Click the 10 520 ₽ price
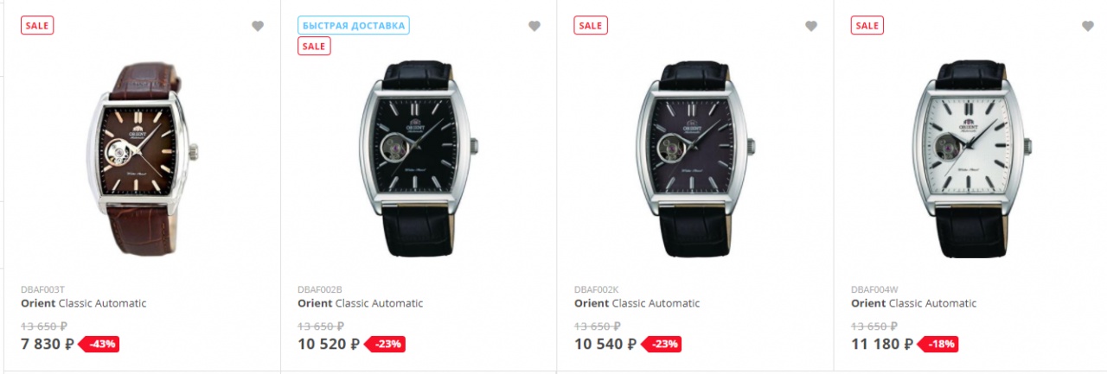This screenshot has width=1107, height=374. 329,344
